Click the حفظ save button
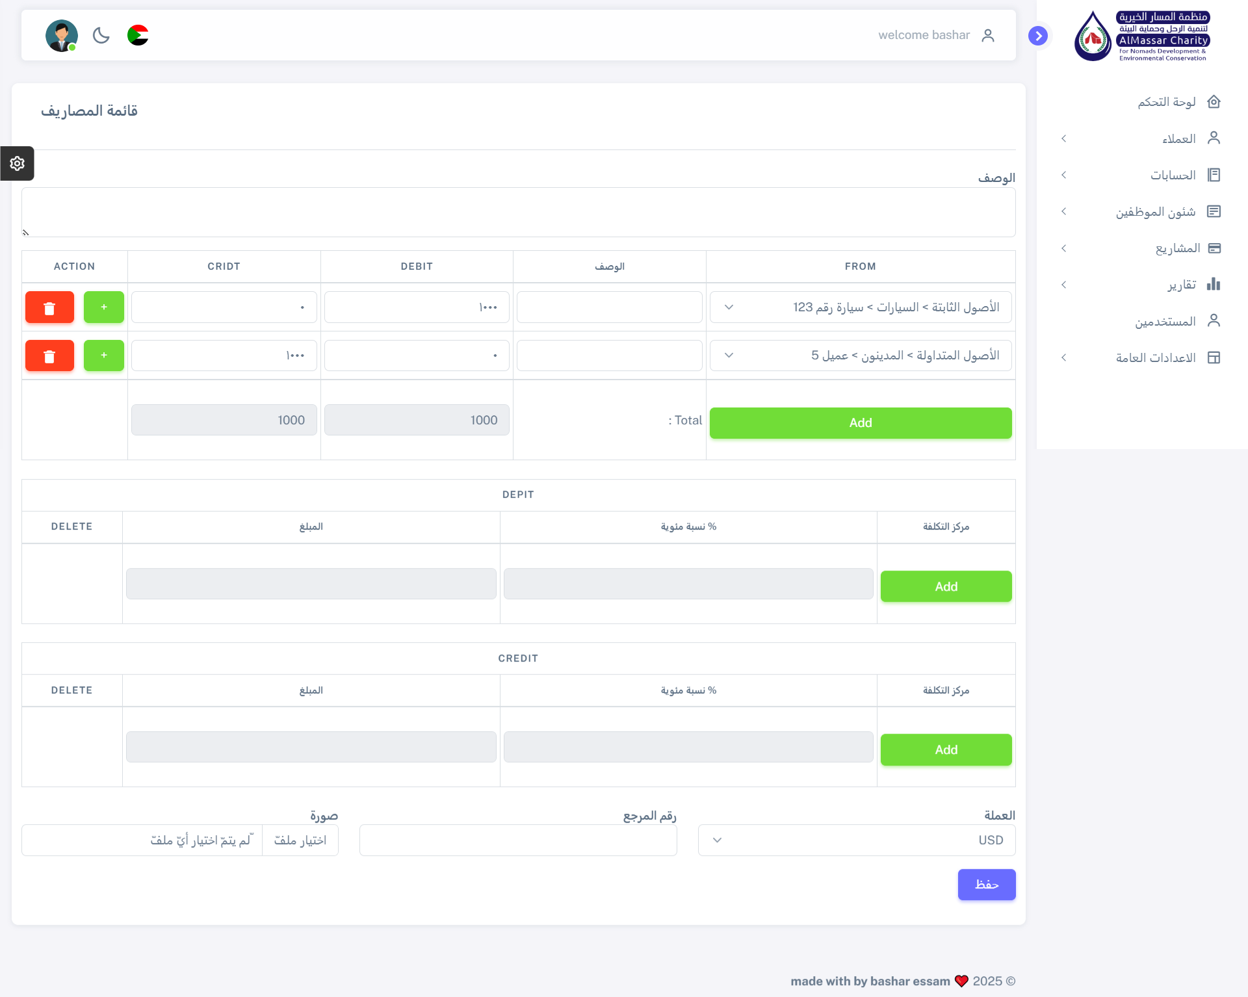 point(986,885)
